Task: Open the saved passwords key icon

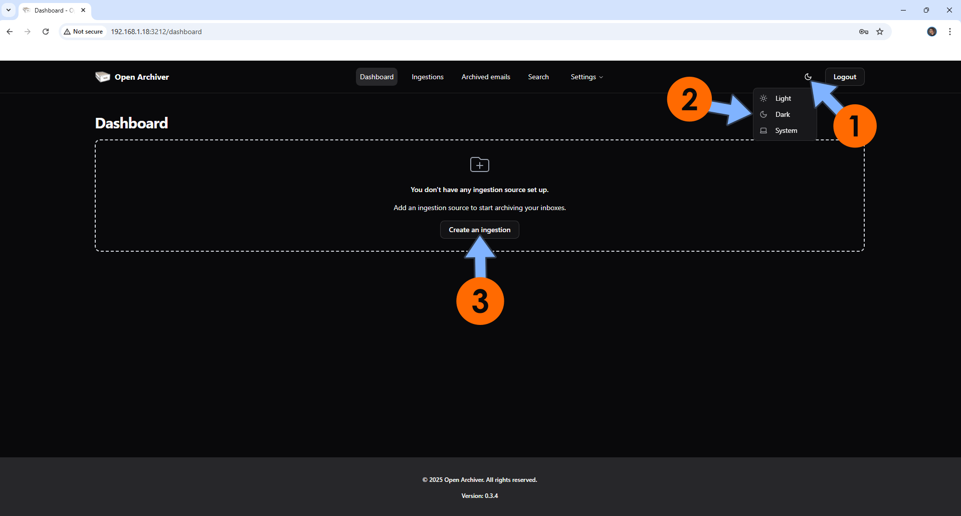Action: [x=863, y=32]
